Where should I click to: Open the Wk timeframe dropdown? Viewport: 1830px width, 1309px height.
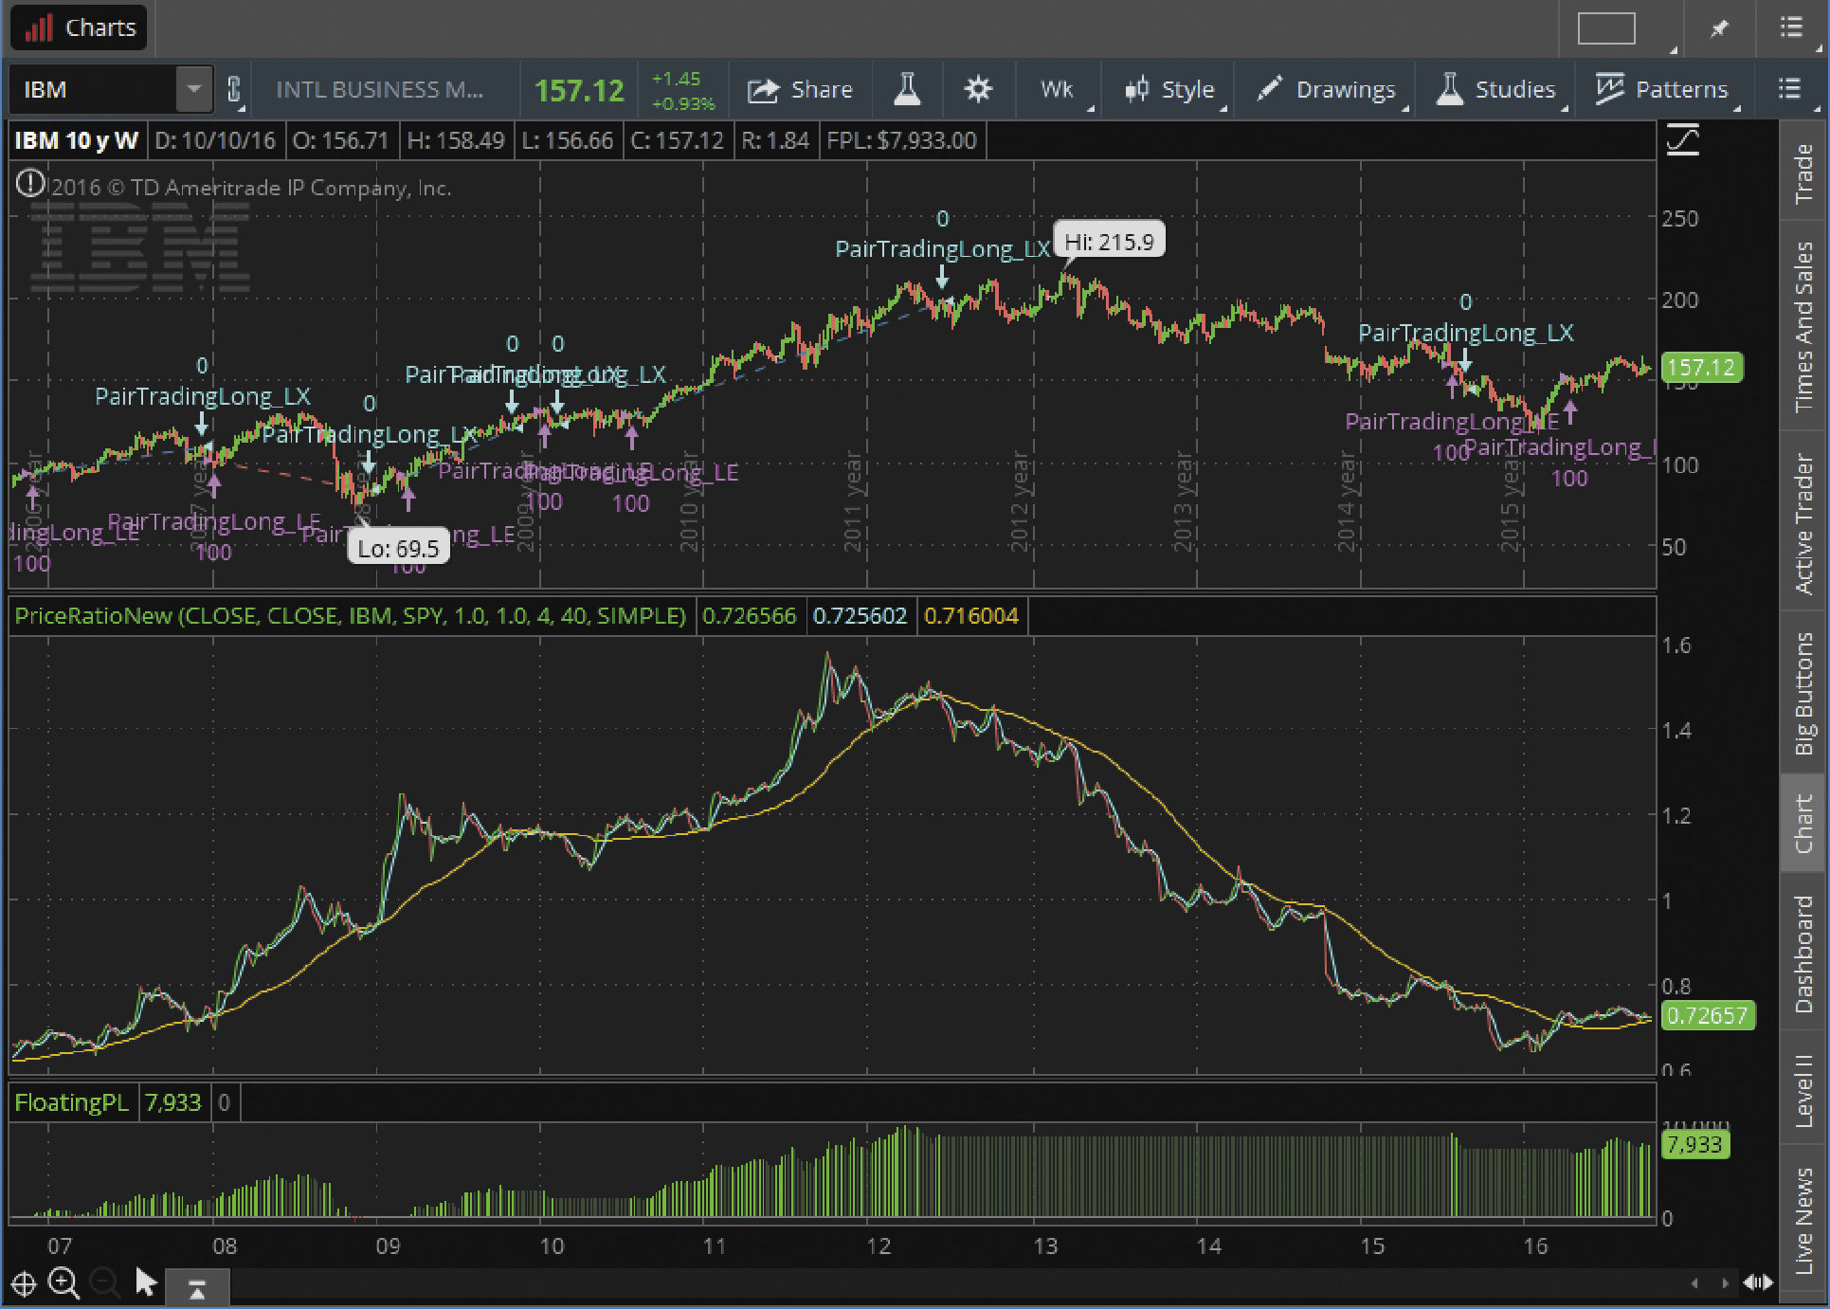pyautogui.click(x=1058, y=90)
